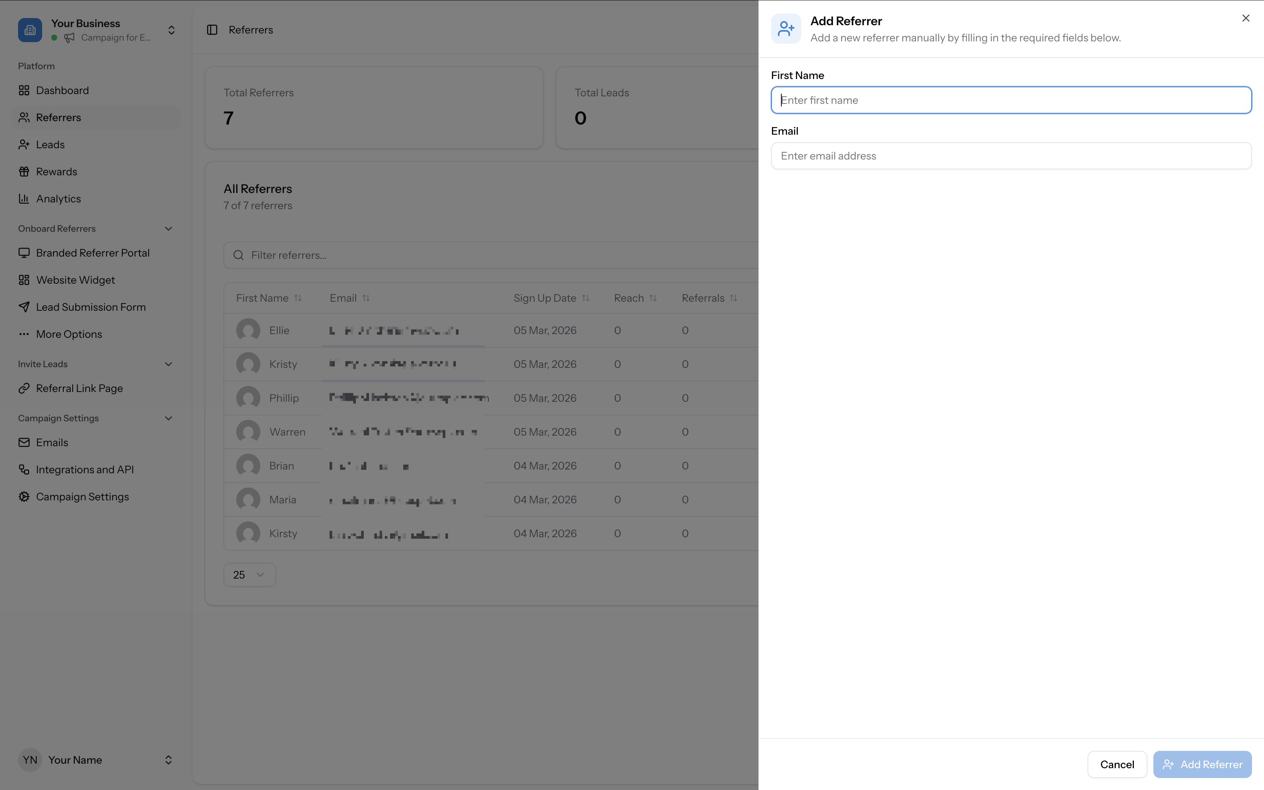Select the Dashboard grid icon
The width and height of the screenshot is (1264, 790).
click(x=24, y=90)
